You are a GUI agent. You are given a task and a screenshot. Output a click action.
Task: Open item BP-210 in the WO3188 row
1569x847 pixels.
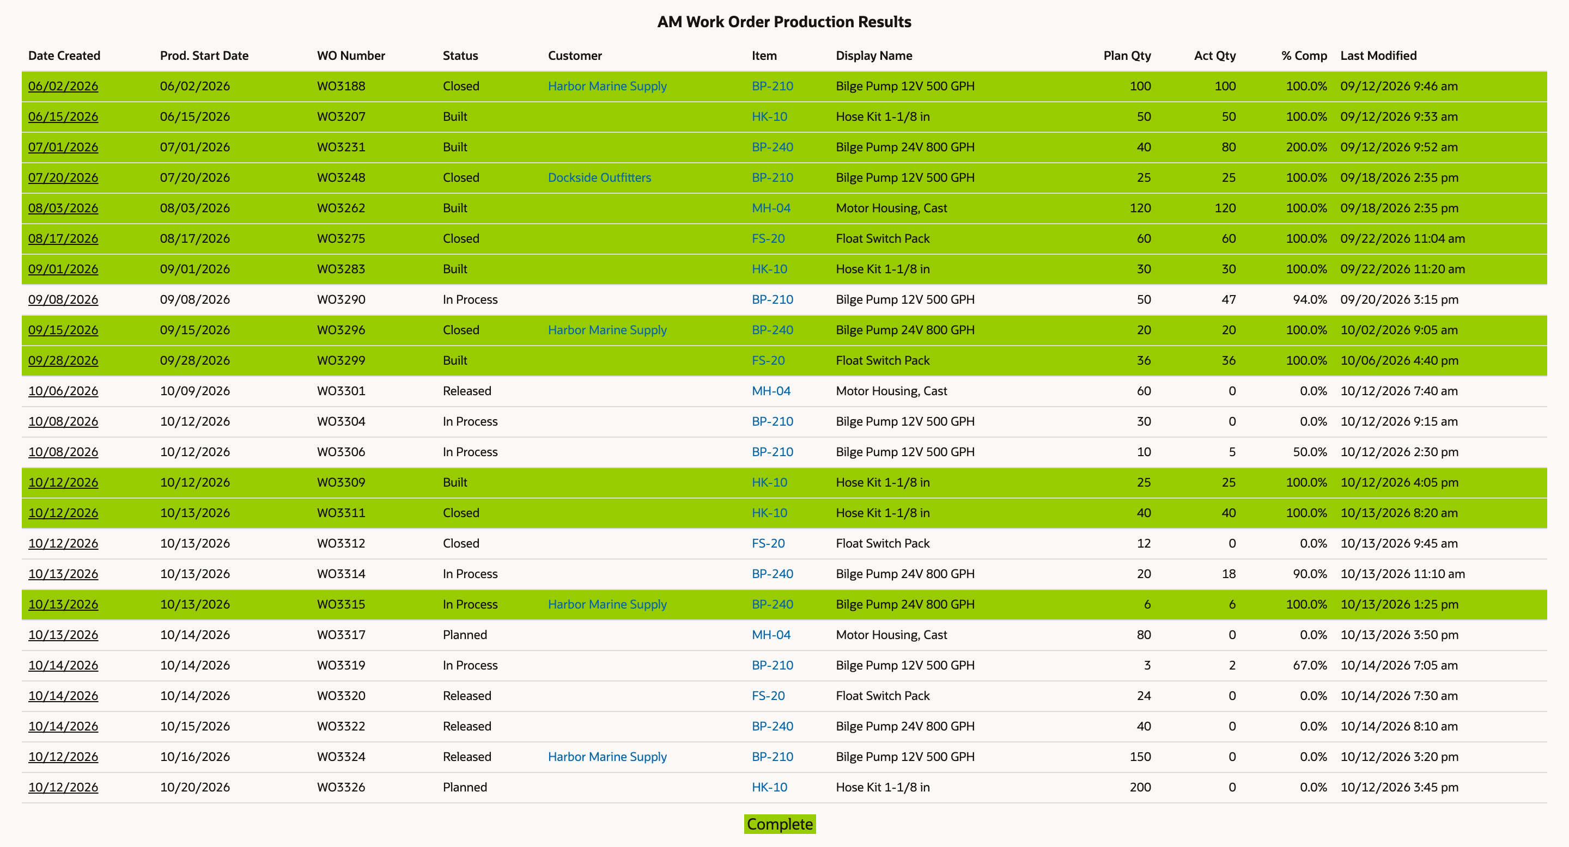773,86
